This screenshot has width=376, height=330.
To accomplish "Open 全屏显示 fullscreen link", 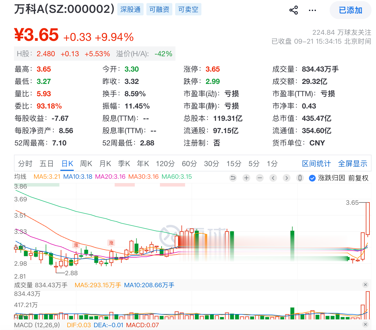I will 353,164.
